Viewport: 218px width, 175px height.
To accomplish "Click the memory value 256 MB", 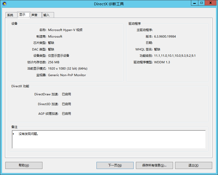I will click(x=54, y=62).
